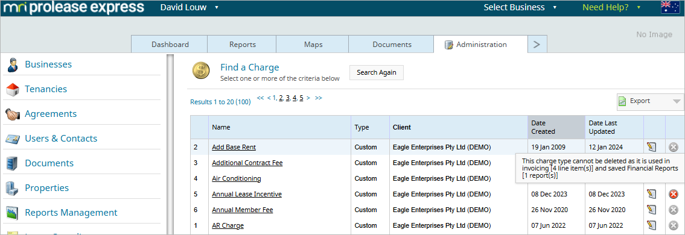Click the No Image placeholder
The height and width of the screenshot is (235, 685).
tap(654, 34)
